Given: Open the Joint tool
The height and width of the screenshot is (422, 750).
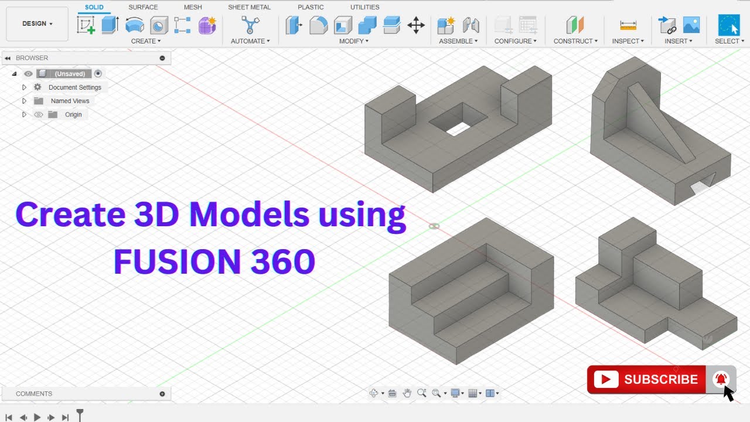Looking at the screenshot, I should (471, 25).
